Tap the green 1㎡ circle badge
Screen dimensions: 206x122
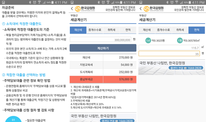tap(148, 41)
